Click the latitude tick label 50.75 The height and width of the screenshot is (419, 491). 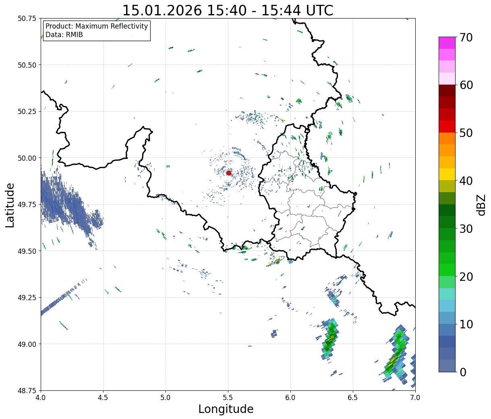(x=27, y=19)
